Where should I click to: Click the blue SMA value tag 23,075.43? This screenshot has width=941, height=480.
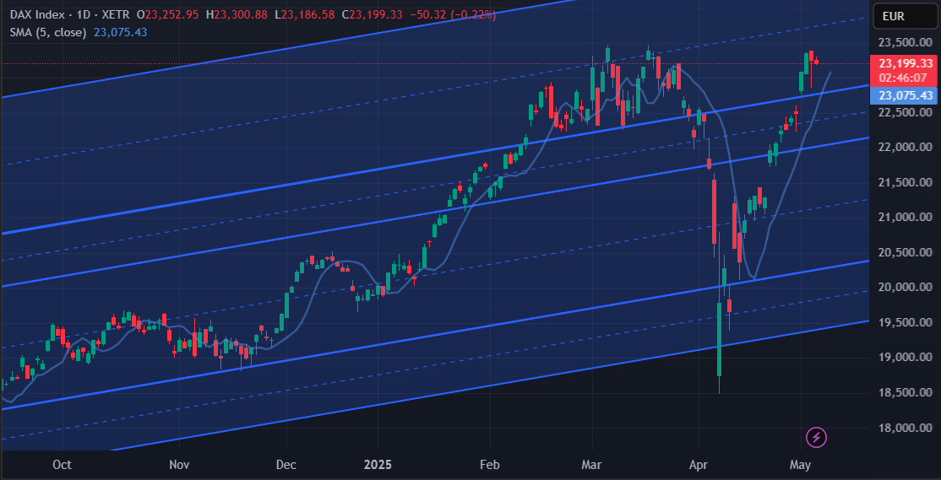click(906, 95)
